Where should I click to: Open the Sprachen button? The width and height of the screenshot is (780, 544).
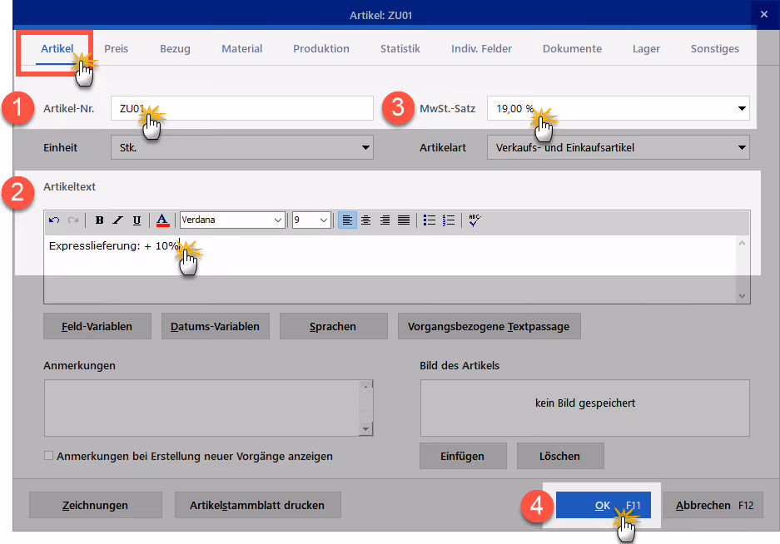point(333,326)
